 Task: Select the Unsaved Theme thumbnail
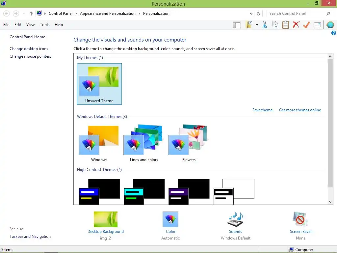pos(99,84)
